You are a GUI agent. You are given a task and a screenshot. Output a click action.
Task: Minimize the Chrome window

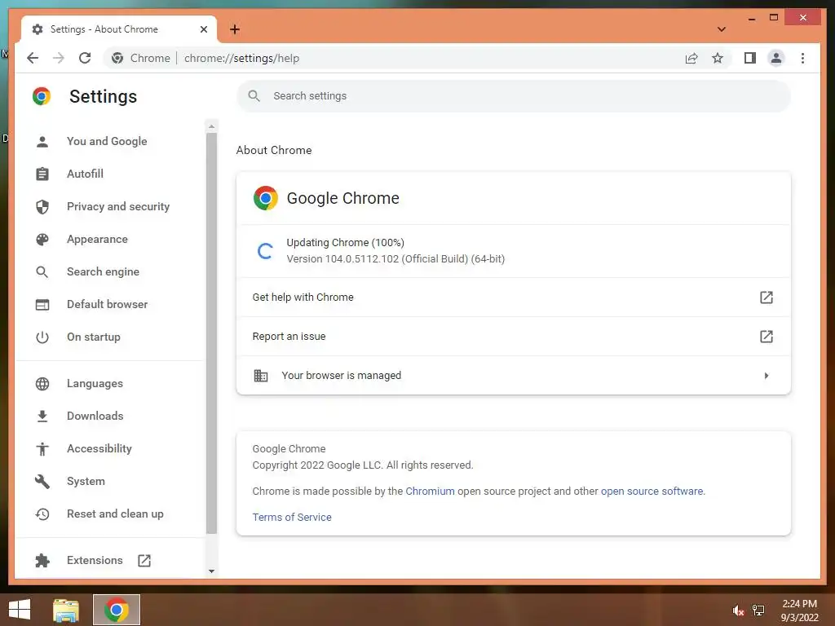[x=751, y=18]
